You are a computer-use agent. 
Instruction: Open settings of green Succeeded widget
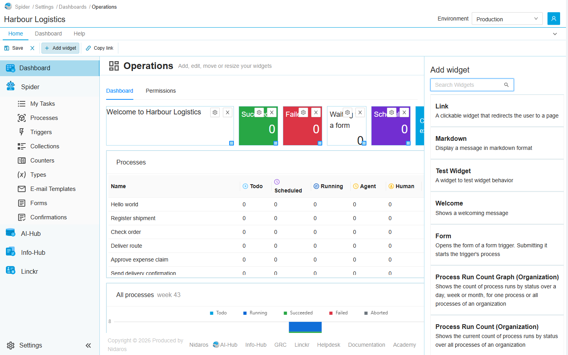click(x=259, y=112)
